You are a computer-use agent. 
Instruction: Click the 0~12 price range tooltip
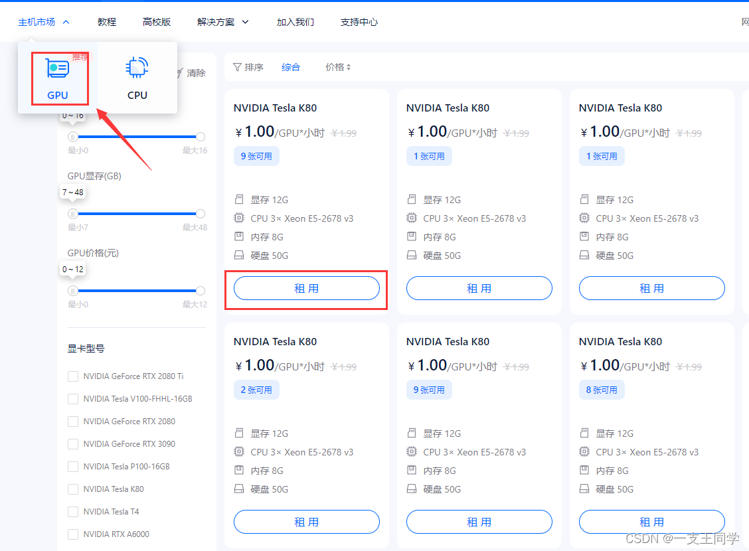(72, 269)
